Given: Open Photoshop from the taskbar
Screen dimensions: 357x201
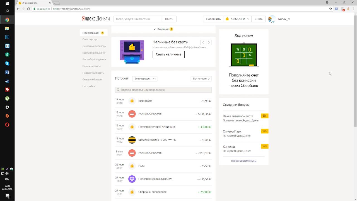Looking at the screenshot, I should (7, 37).
